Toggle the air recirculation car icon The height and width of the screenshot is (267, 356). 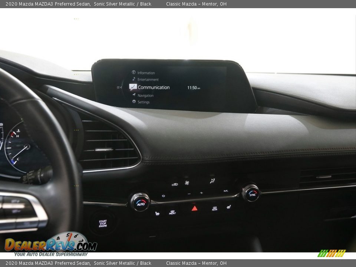175,184
